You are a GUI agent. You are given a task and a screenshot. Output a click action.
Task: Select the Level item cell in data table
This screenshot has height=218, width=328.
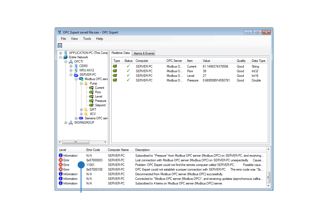[191, 76]
